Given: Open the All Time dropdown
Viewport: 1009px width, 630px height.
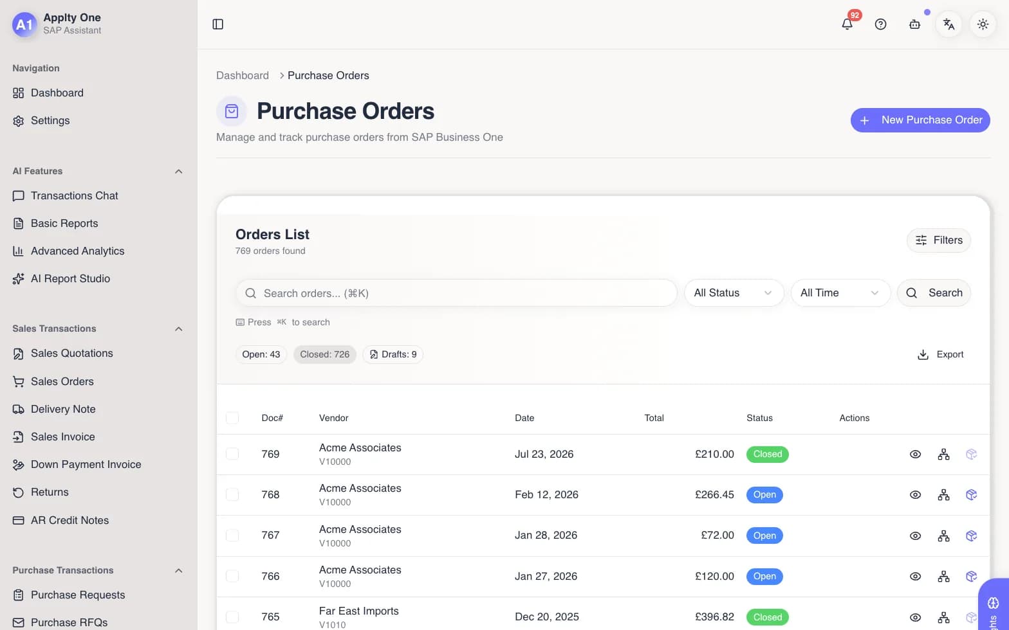Looking at the screenshot, I should [840, 293].
